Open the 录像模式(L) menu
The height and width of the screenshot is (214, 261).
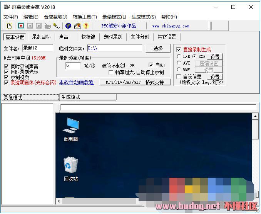[x=114, y=17]
